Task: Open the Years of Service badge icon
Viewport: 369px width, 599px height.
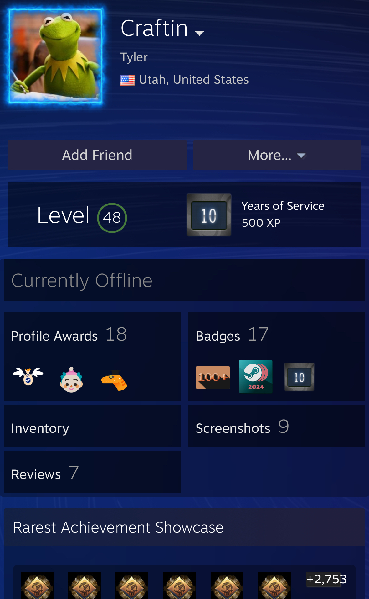Action: (209, 215)
